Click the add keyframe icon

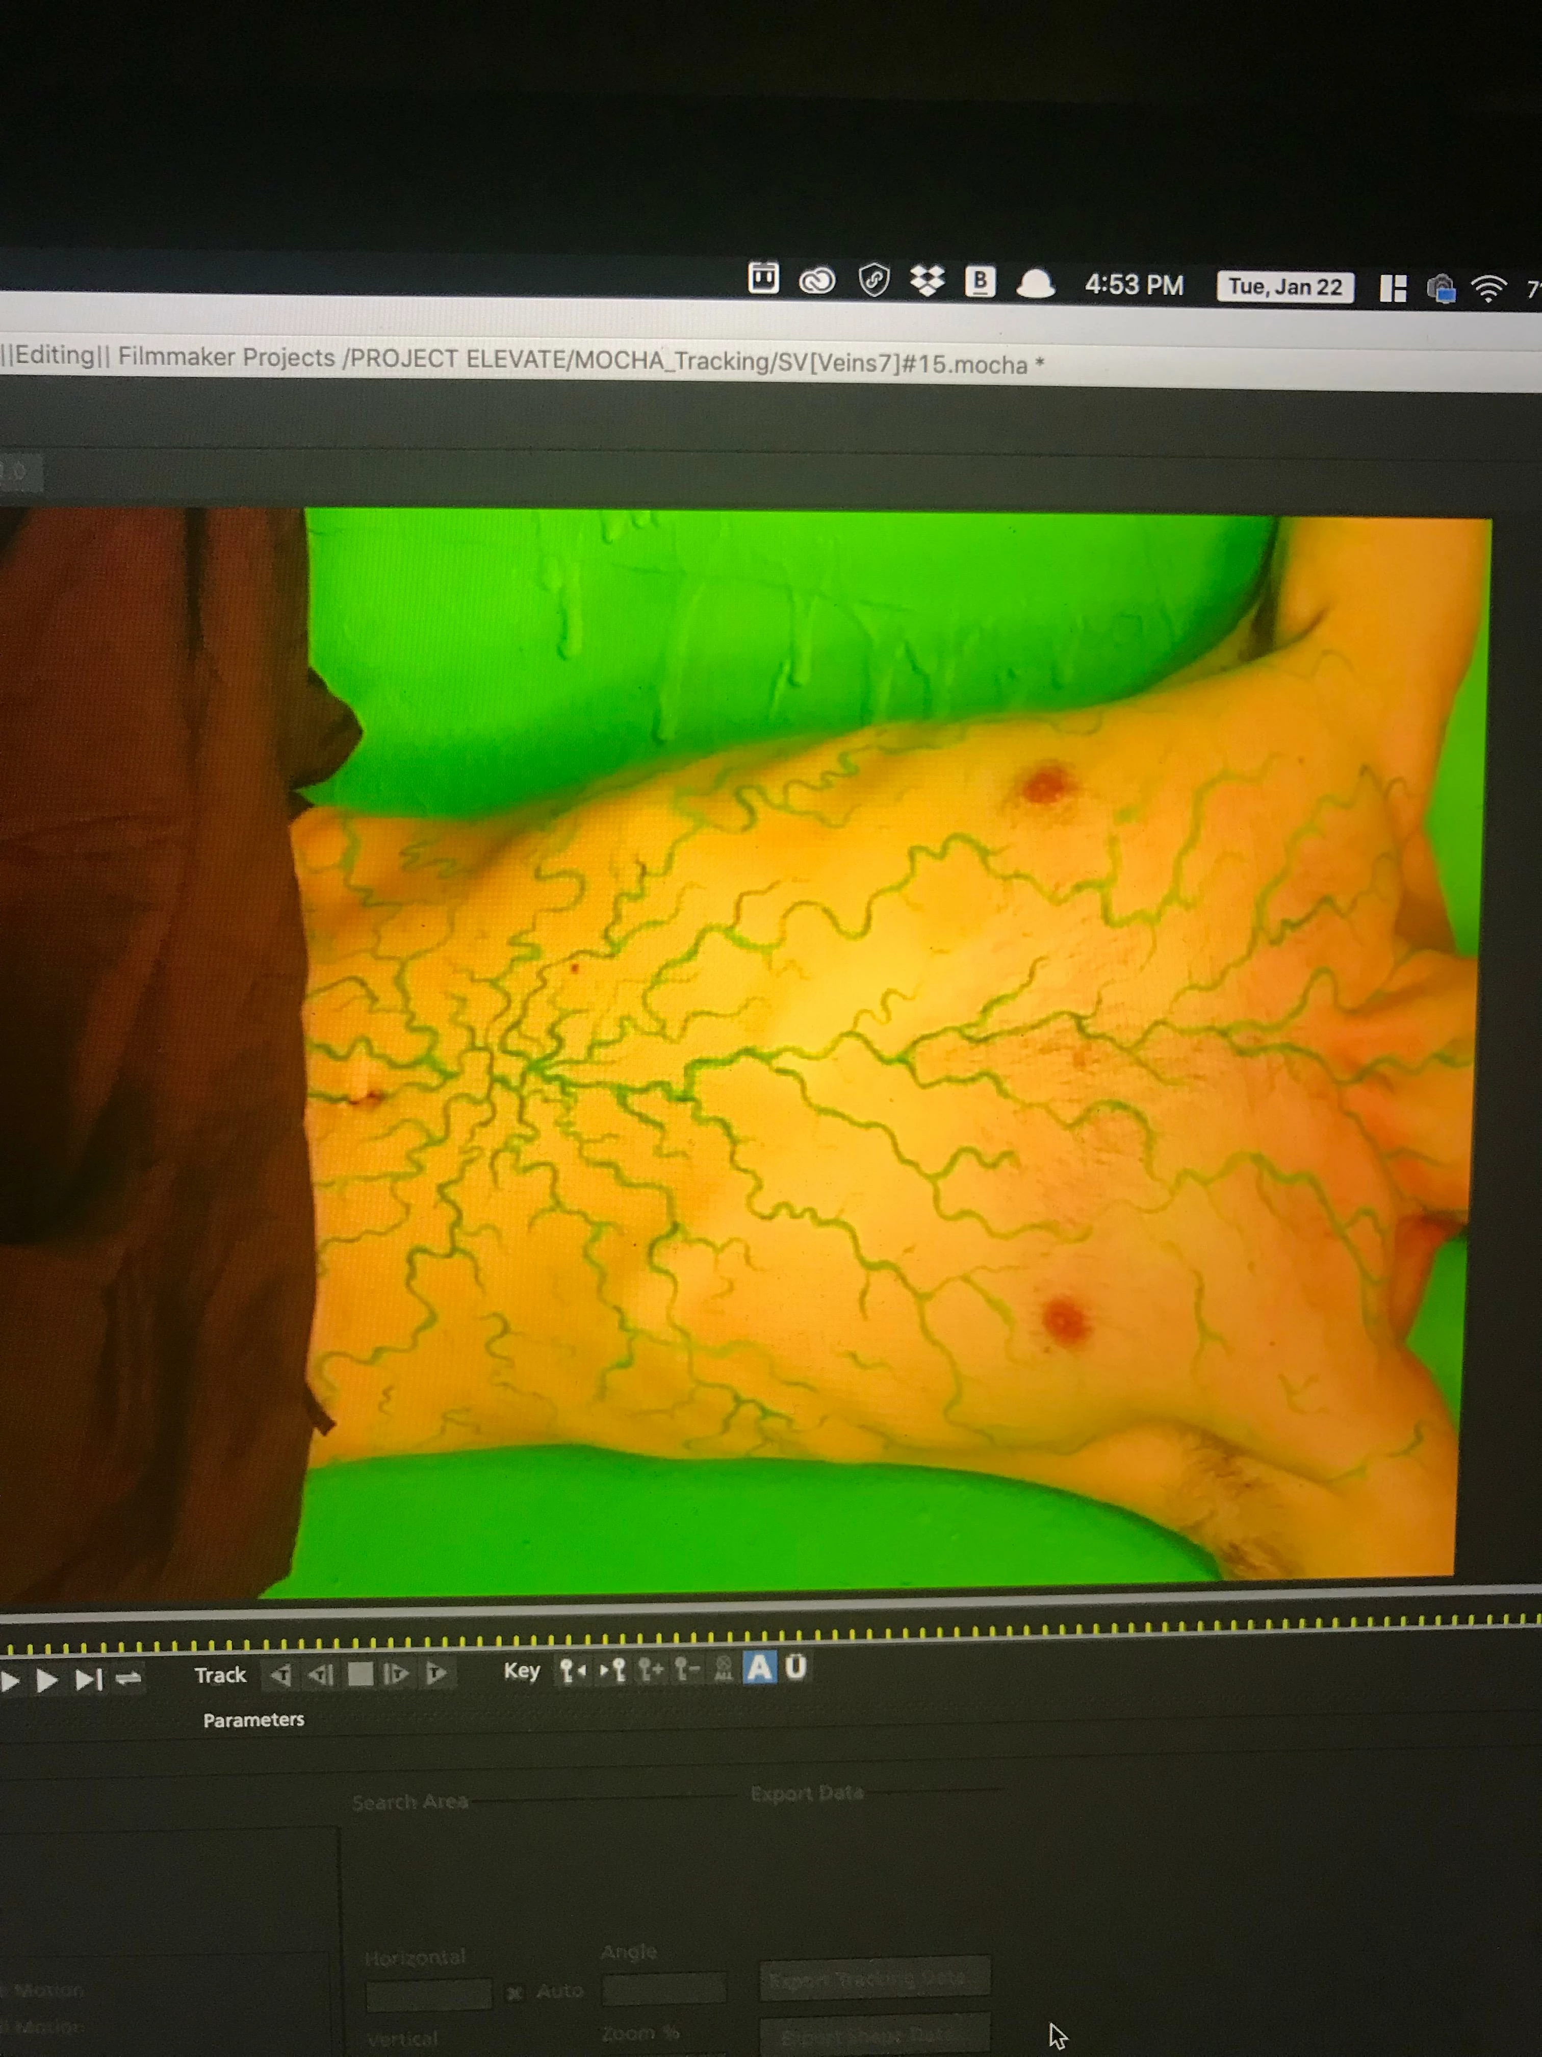pos(650,1670)
